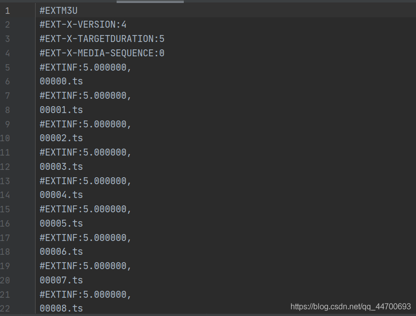Click gutter line number 15
This screenshot has width=416, height=316.
click(5, 209)
